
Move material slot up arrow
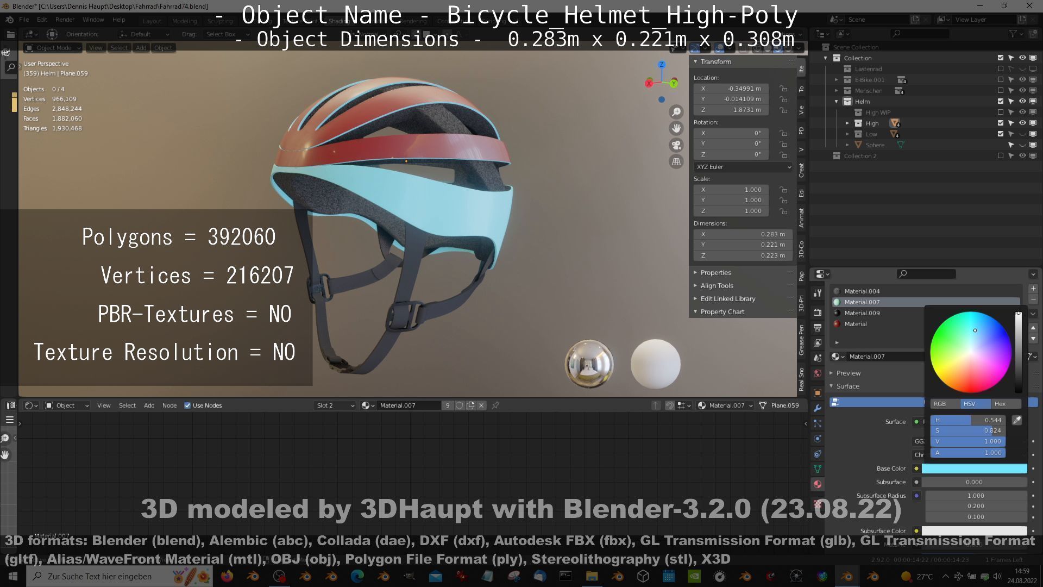click(1033, 328)
